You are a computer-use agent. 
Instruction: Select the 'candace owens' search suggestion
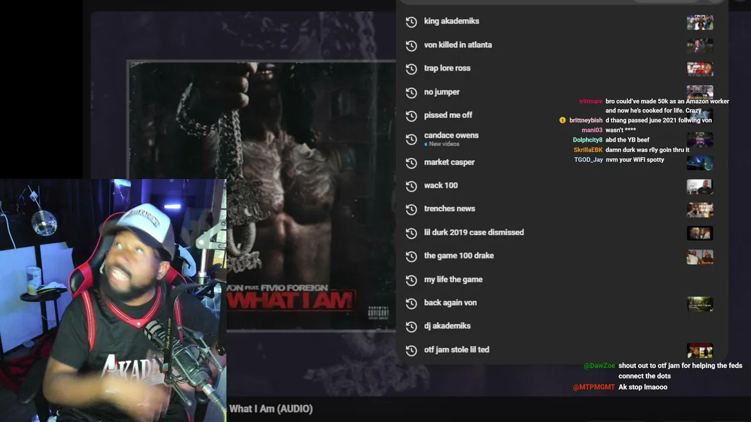451,135
